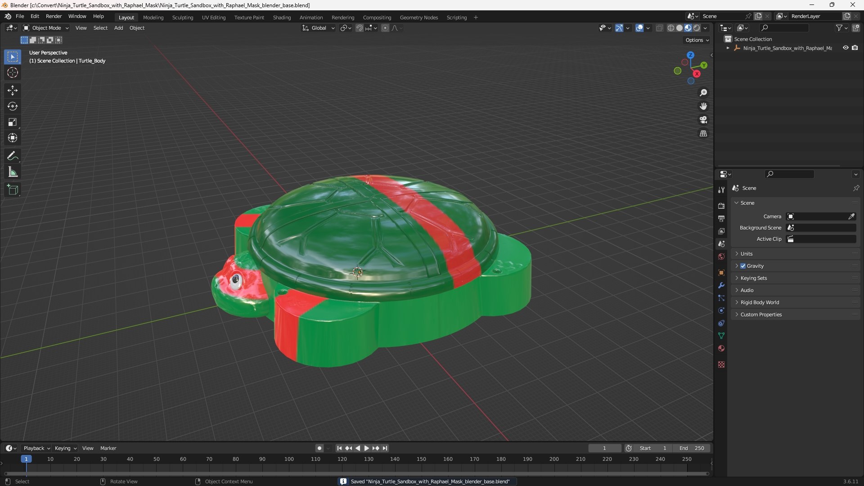Viewport: 864px width, 486px height.
Task: Select the Select Box tool
Action: coord(13,57)
